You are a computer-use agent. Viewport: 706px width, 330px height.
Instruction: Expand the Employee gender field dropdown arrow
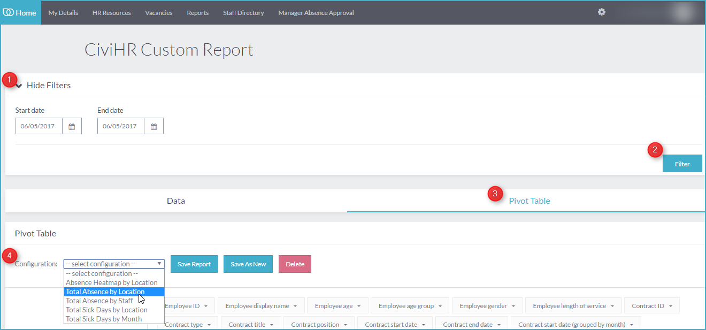[513, 306]
